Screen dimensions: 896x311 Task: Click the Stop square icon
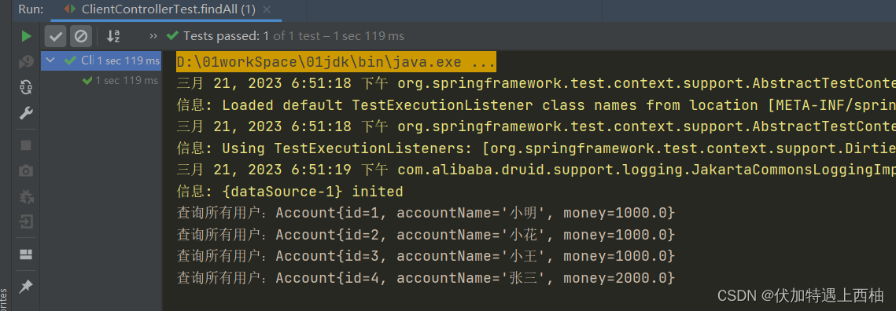pos(26,145)
